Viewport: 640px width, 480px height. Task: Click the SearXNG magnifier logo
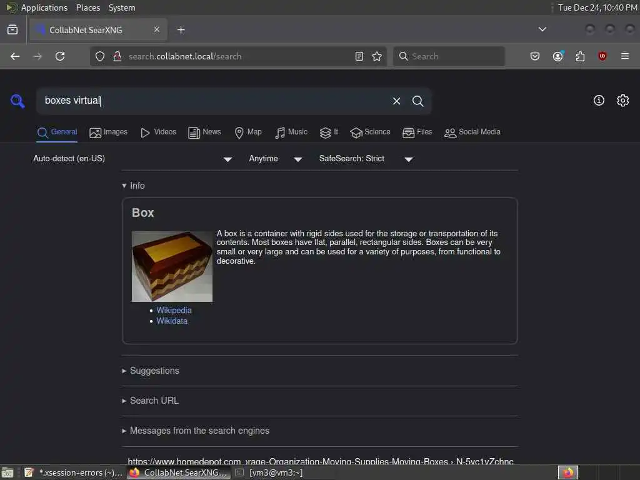tap(17, 101)
